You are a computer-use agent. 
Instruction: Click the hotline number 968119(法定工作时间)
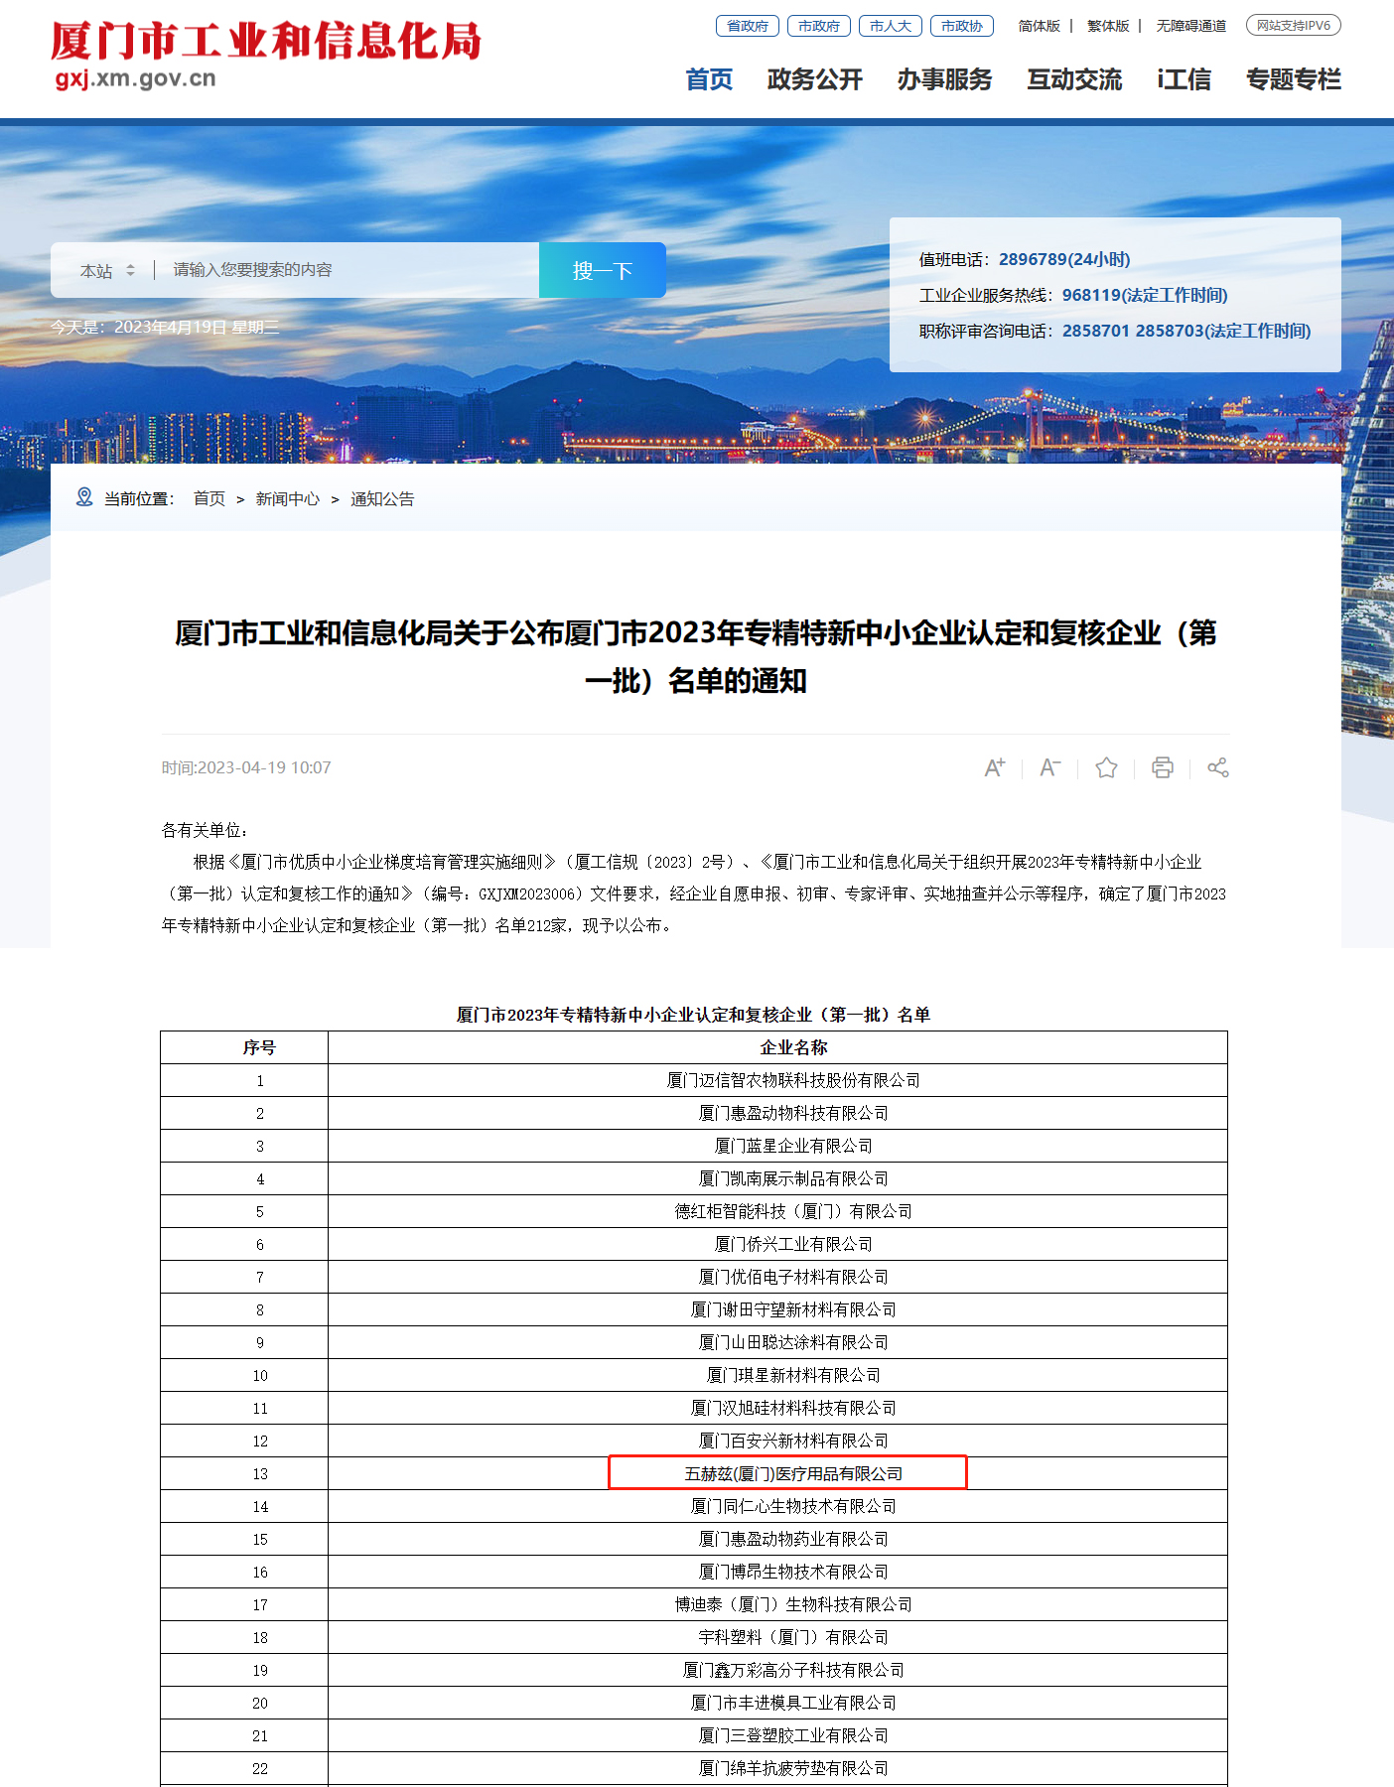click(x=1145, y=295)
